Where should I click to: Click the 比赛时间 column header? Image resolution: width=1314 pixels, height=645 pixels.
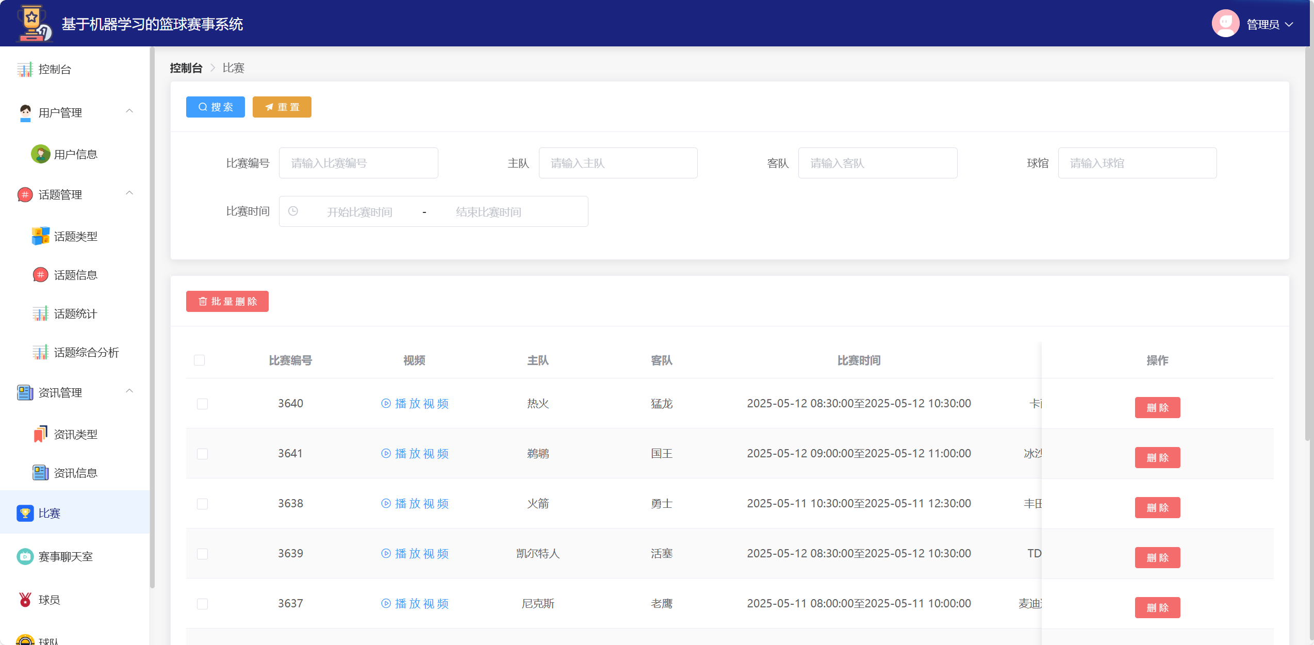click(859, 360)
